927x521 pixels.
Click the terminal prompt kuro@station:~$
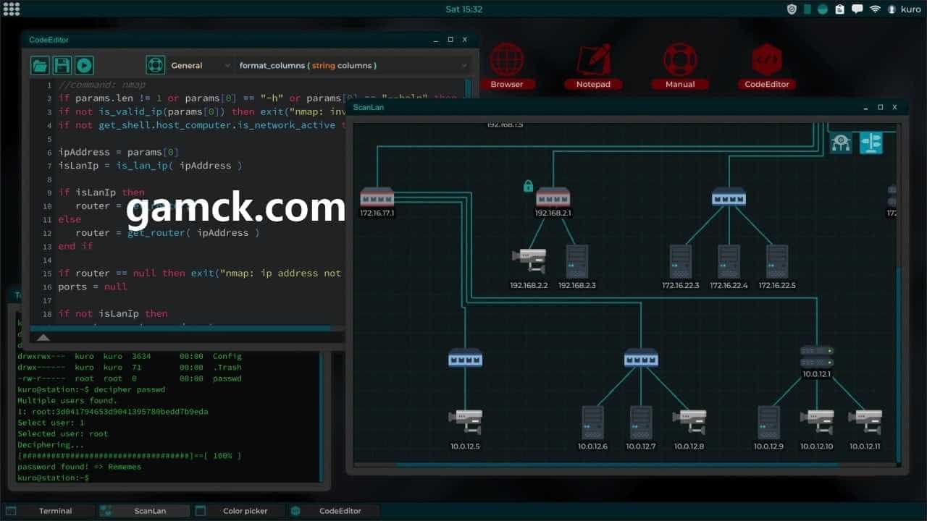point(53,478)
